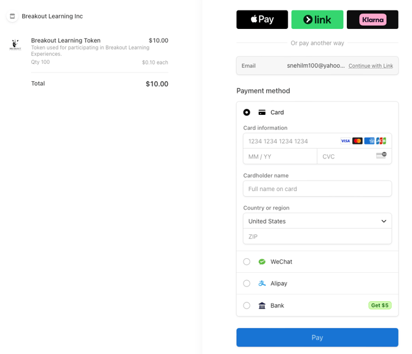Select the Card radio button
The width and height of the screenshot is (412, 354).
pyautogui.click(x=247, y=112)
